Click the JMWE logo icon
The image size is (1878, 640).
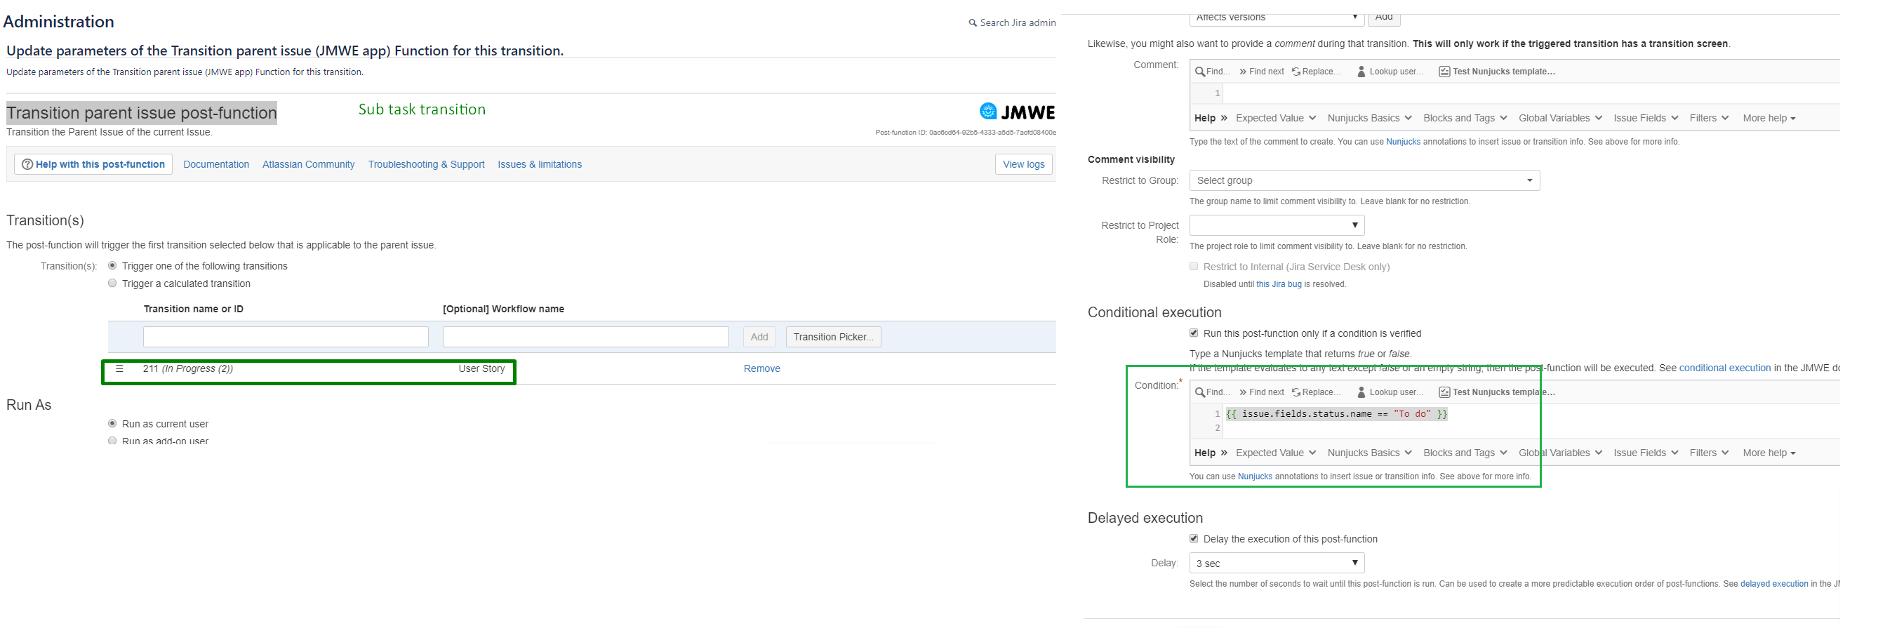[988, 112]
